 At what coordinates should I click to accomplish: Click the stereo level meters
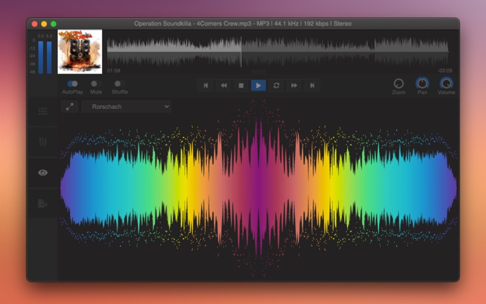tap(45, 57)
